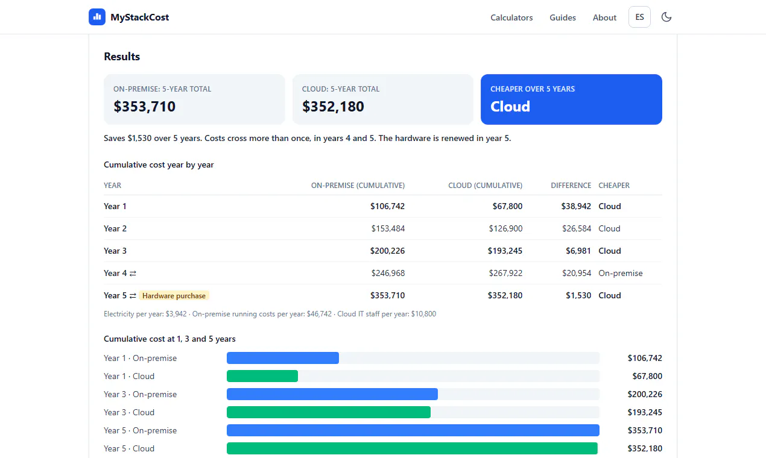Click the Year 3 On-premise bar
Screen dimensions: 766x458
332,394
